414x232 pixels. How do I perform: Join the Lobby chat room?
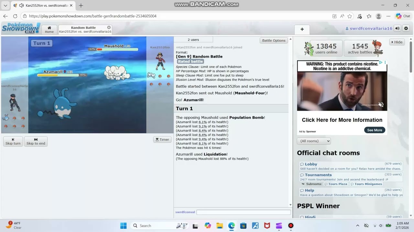(351, 166)
